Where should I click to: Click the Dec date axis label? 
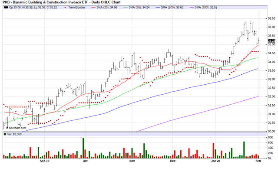click(x=173, y=161)
